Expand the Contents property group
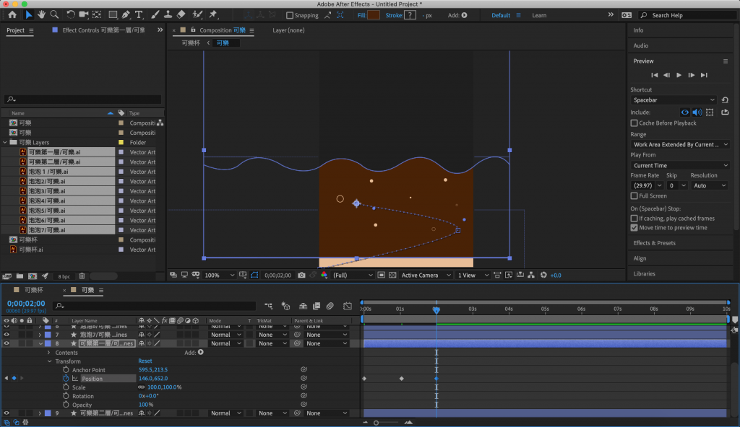Image resolution: width=740 pixels, height=427 pixels. 48,353
